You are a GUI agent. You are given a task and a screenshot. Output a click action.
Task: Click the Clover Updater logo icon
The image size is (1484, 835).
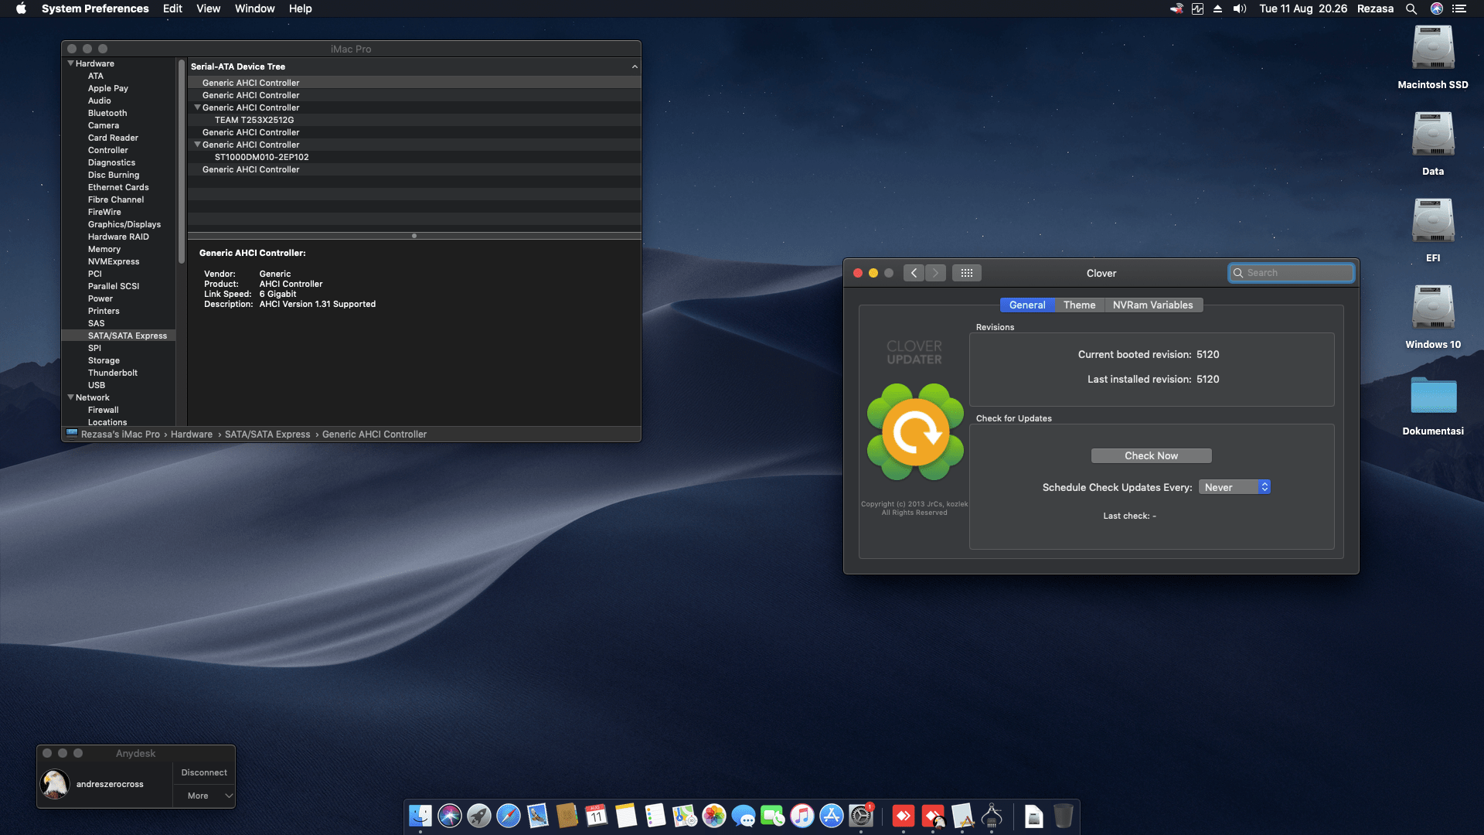[914, 431]
